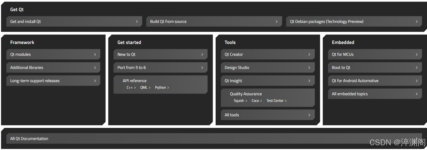This screenshot has width=427, height=150.
Task: Click the arrow beside Build Qt from source
Action: pyautogui.click(x=277, y=22)
